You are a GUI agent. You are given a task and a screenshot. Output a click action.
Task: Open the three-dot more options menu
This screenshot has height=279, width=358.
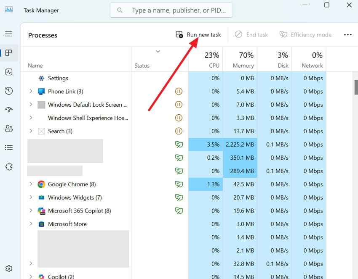click(x=348, y=34)
